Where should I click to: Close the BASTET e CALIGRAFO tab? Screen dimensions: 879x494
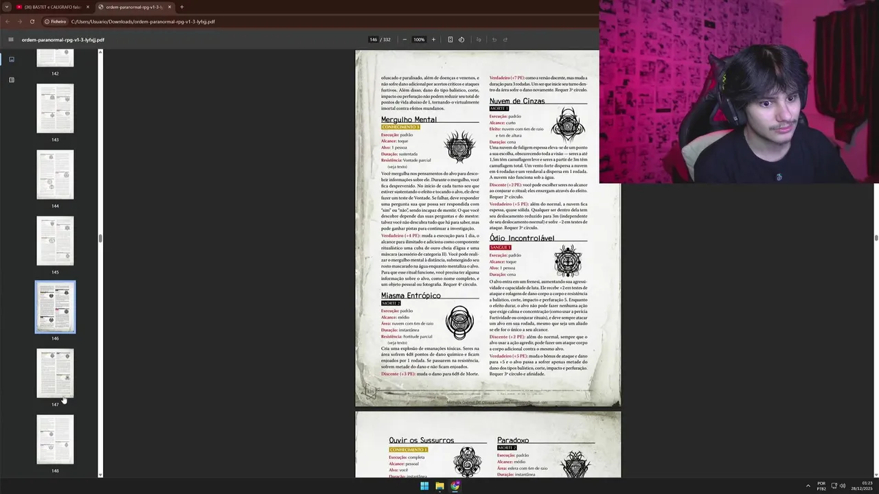[x=88, y=7]
